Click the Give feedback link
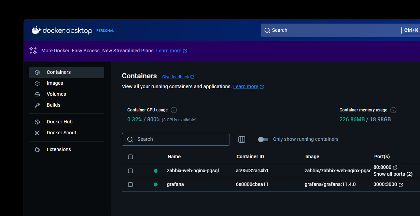 click(x=176, y=77)
